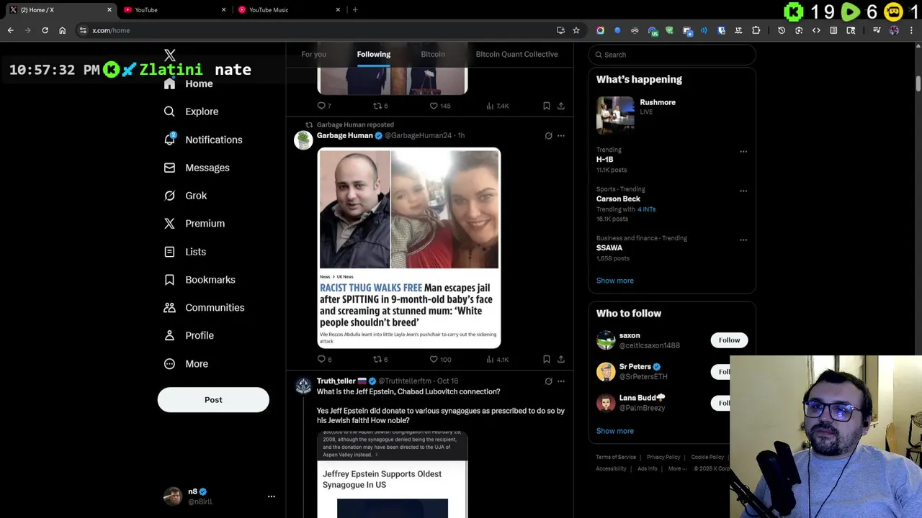Open more options for $SAWA trend

point(743,240)
